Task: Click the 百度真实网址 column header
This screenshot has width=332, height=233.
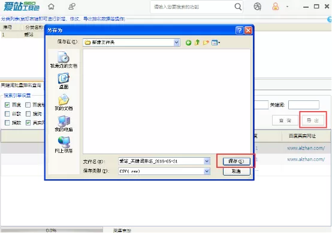Action: click(x=302, y=136)
